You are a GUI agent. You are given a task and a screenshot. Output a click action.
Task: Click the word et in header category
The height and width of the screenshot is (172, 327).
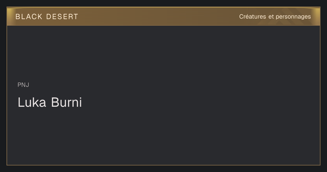pos(271,17)
